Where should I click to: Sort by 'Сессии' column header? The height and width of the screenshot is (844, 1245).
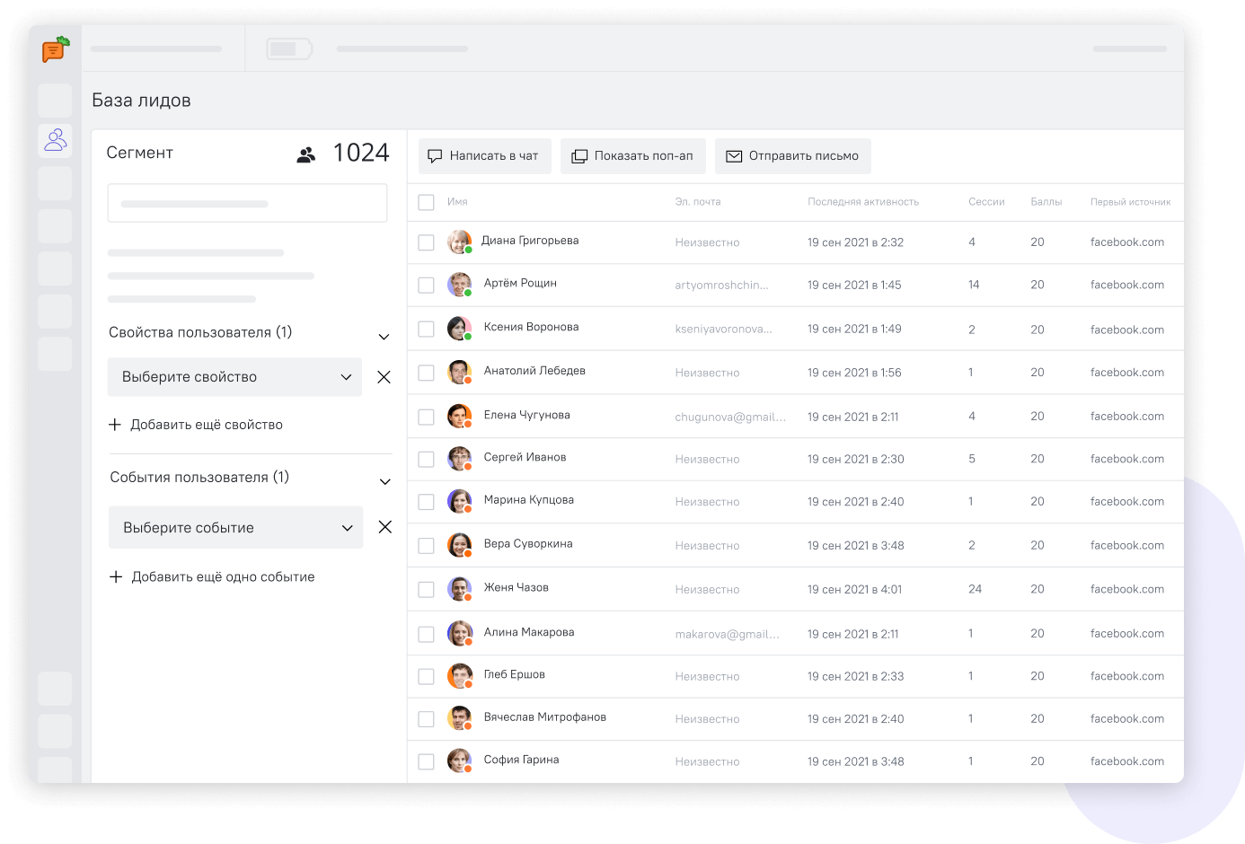click(986, 202)
